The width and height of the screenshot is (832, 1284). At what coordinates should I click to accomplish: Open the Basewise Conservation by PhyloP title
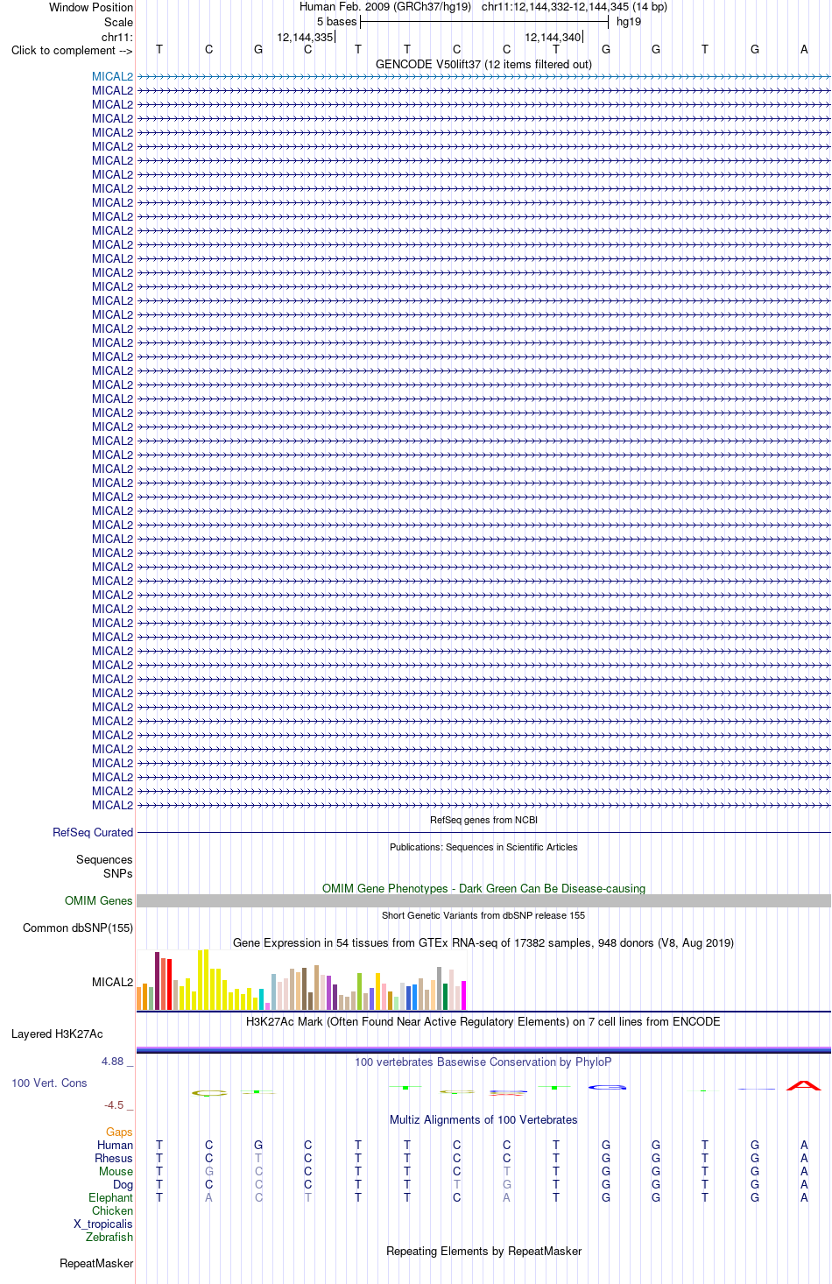pyautogui.click(x=483, y=1062)
